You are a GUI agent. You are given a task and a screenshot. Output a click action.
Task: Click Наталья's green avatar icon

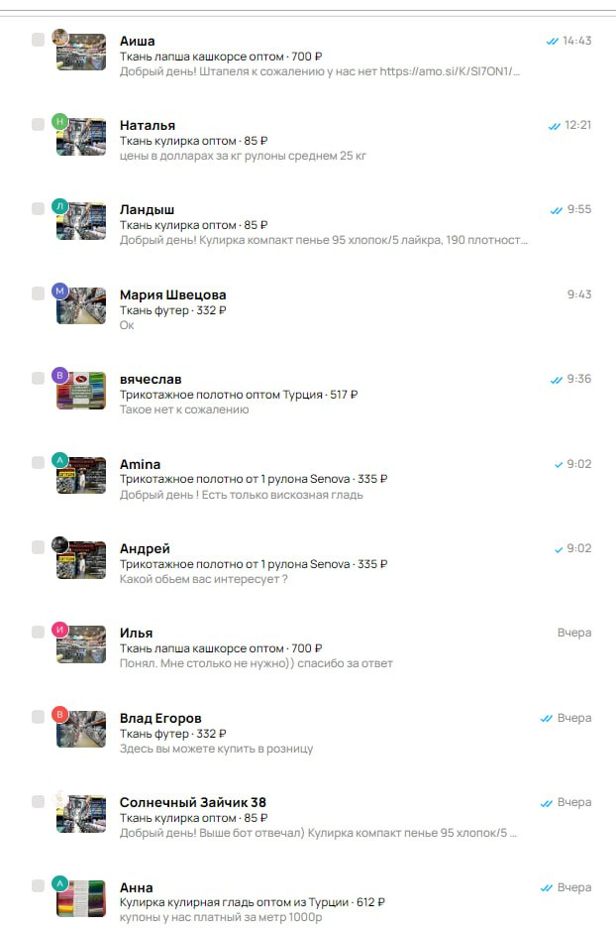(x=59, y=121)
